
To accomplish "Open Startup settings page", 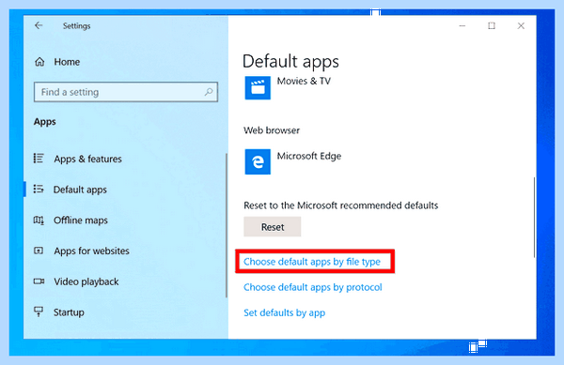I will [69, 312].
